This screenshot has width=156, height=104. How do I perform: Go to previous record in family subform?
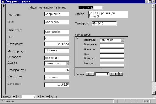(x=92, y=74)
